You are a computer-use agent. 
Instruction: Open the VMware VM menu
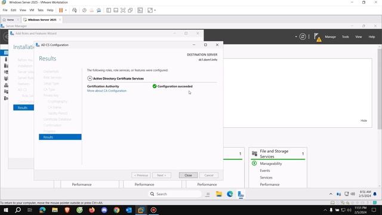tap(32, 10)
